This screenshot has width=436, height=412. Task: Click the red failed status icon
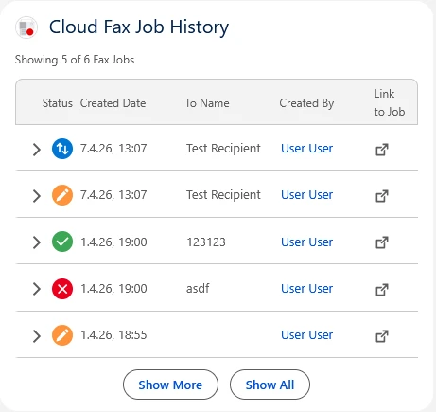pos(62,289)
